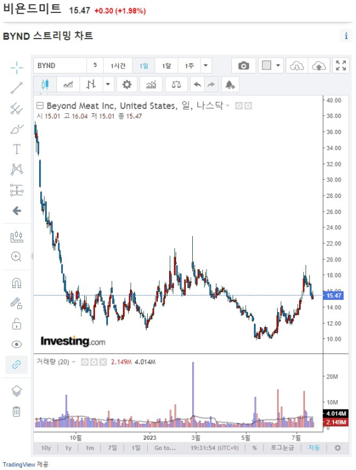Select the crosshair cursor tool

click(x=17, y=68)
